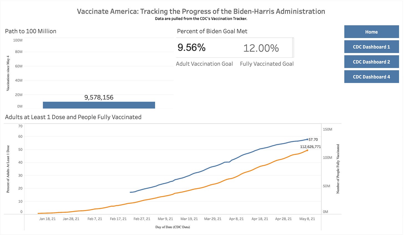
Task: Click the Vaccinations since May 4 axis label
Action: click(8, 73)
